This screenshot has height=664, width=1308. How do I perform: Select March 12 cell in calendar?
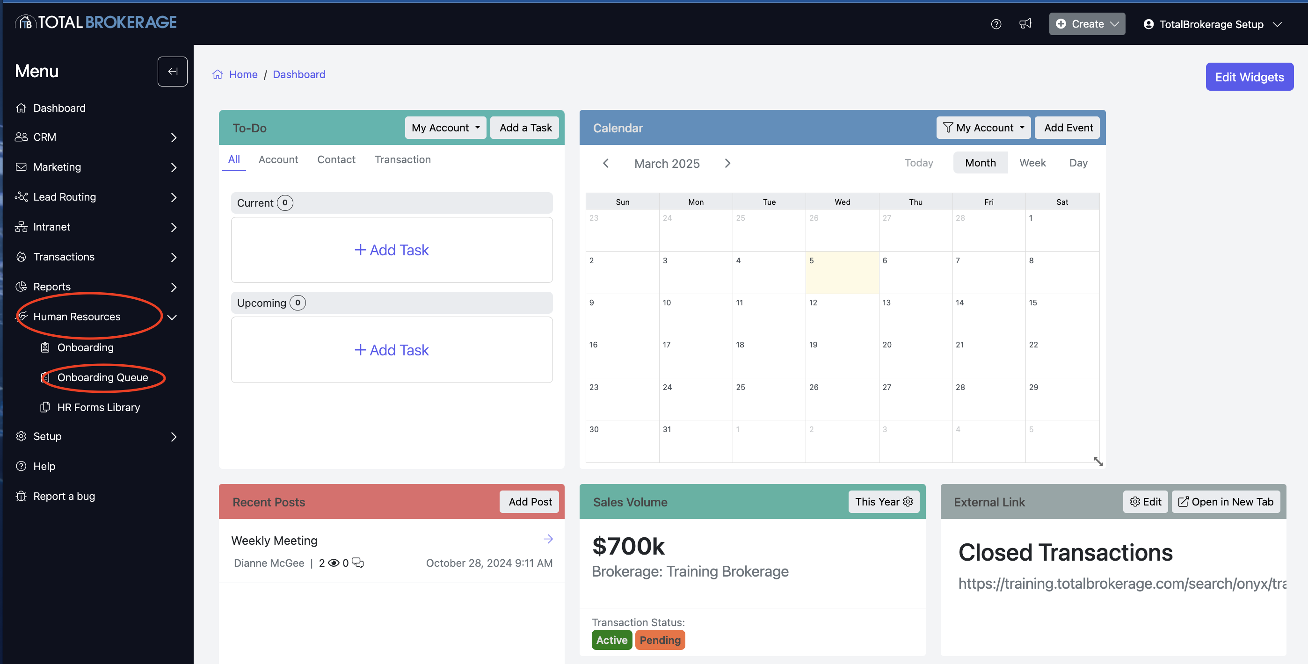pos(842,316)
